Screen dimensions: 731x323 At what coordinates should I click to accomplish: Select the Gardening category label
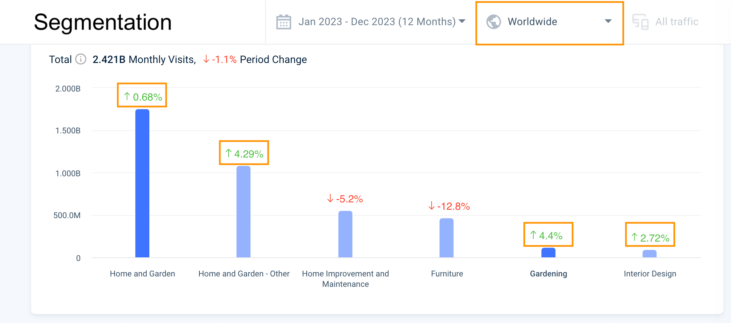coord(548,274)
